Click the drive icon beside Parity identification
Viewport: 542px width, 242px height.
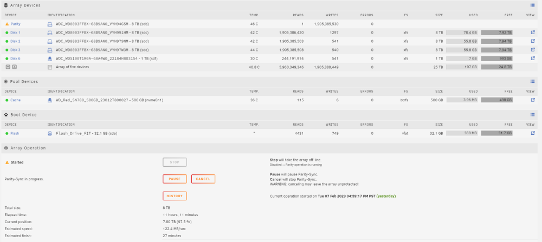[50, 24]
